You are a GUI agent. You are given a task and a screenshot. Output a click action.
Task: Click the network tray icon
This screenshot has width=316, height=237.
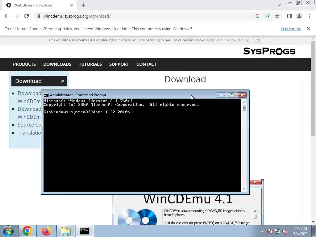(x=277, y=231)
